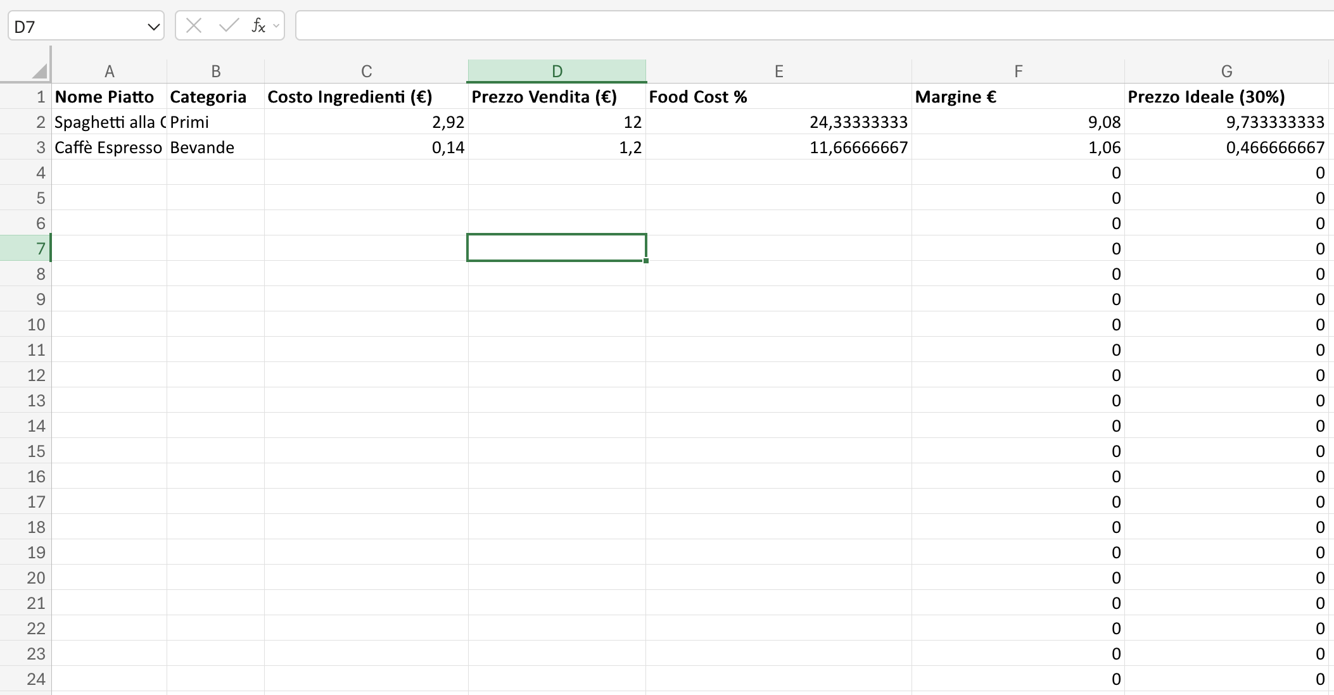The image size is (1334, 695).
Task: Select cell containing Spaghetti alla C text
Action: [108, 122]
